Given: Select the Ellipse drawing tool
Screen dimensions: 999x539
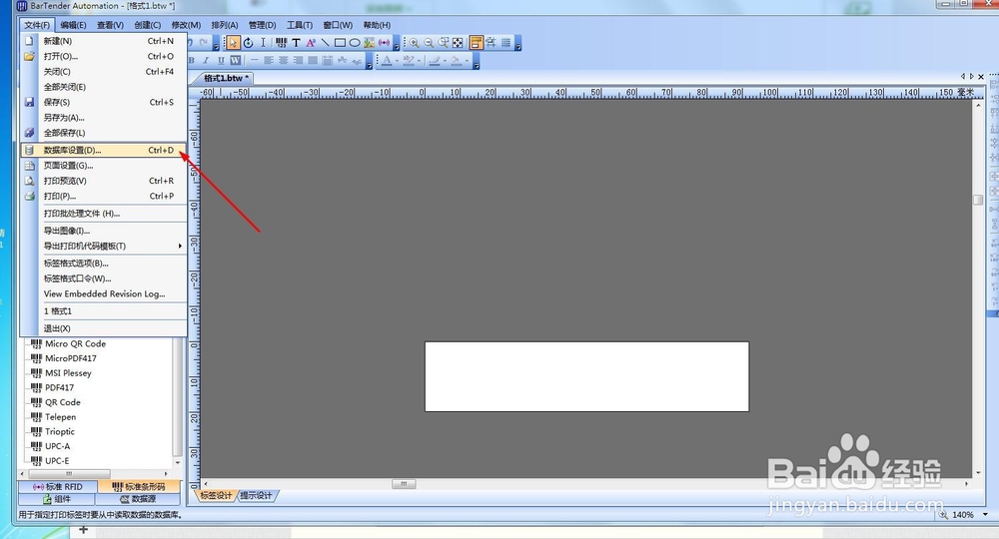Looking at the screenshot, I should [355, 43].
